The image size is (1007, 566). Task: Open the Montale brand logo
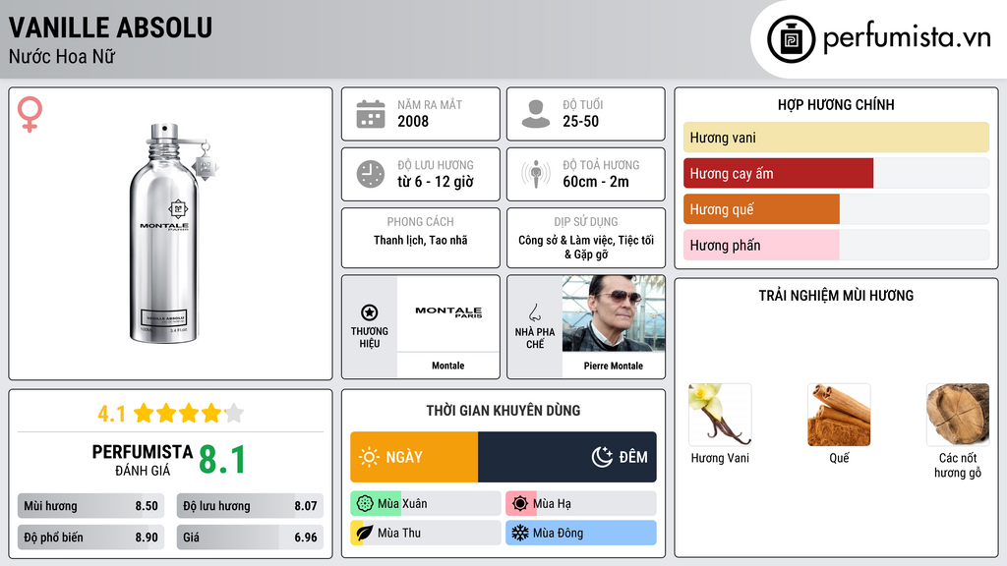[x=448, y=312]
